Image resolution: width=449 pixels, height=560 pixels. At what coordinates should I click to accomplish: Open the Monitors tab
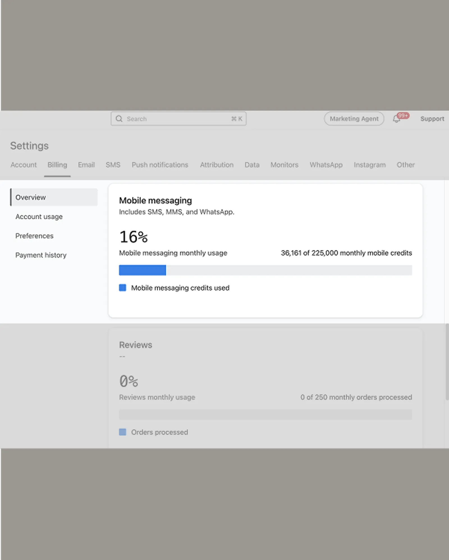tap(284, 165)
